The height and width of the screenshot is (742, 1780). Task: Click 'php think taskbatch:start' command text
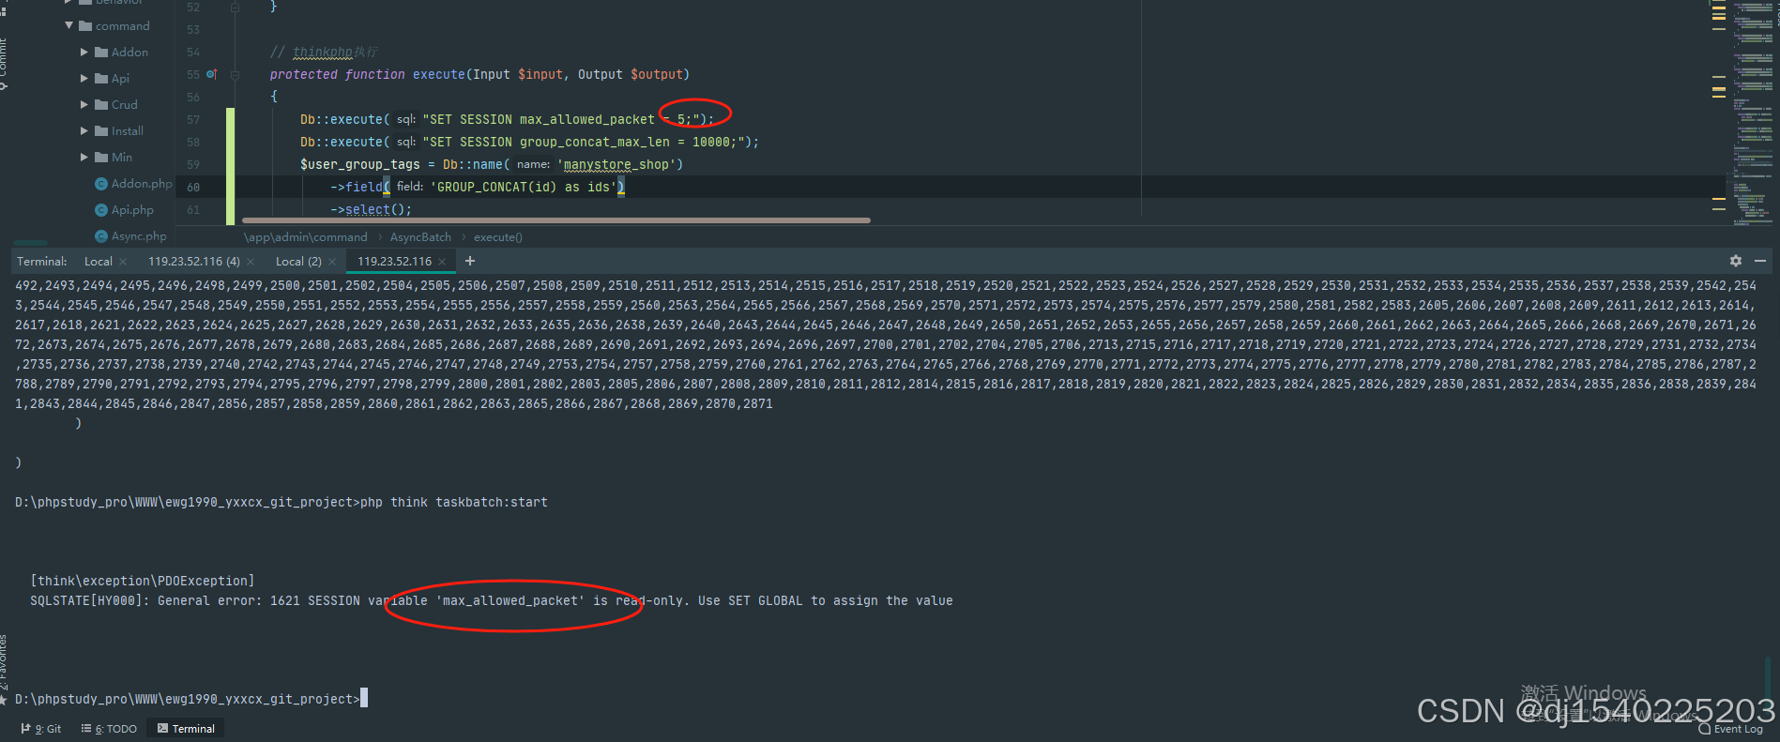click(454, 503)
